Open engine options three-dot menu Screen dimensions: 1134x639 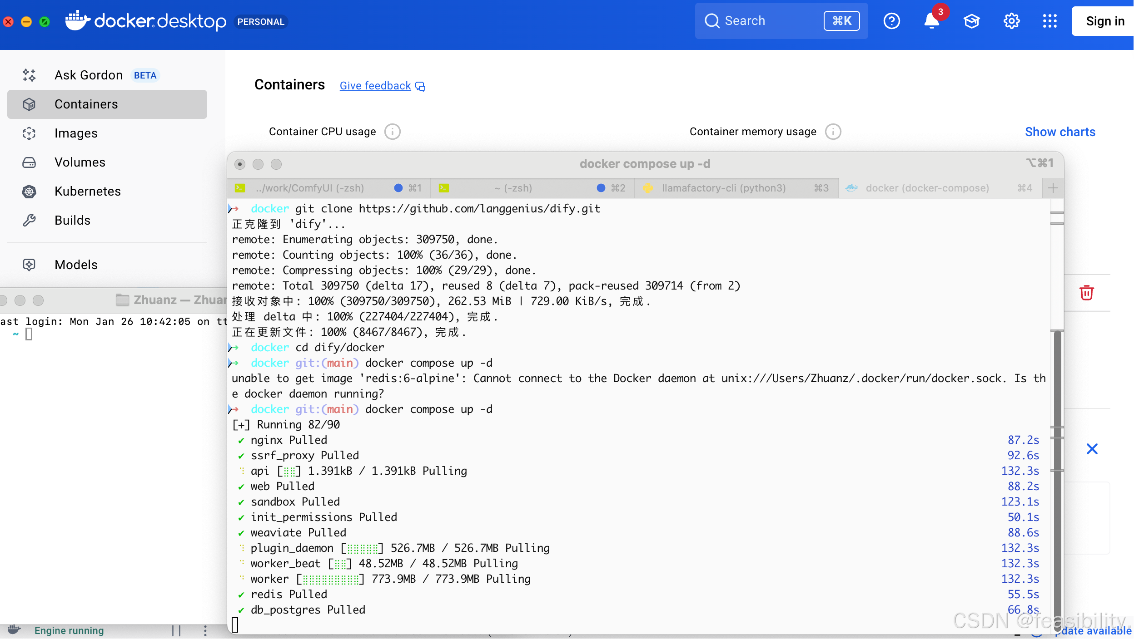[205, 630]
